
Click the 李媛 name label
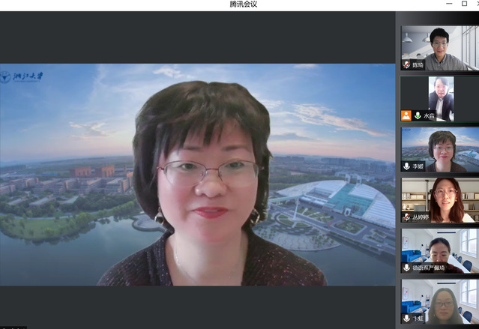(x=418, y=166)
